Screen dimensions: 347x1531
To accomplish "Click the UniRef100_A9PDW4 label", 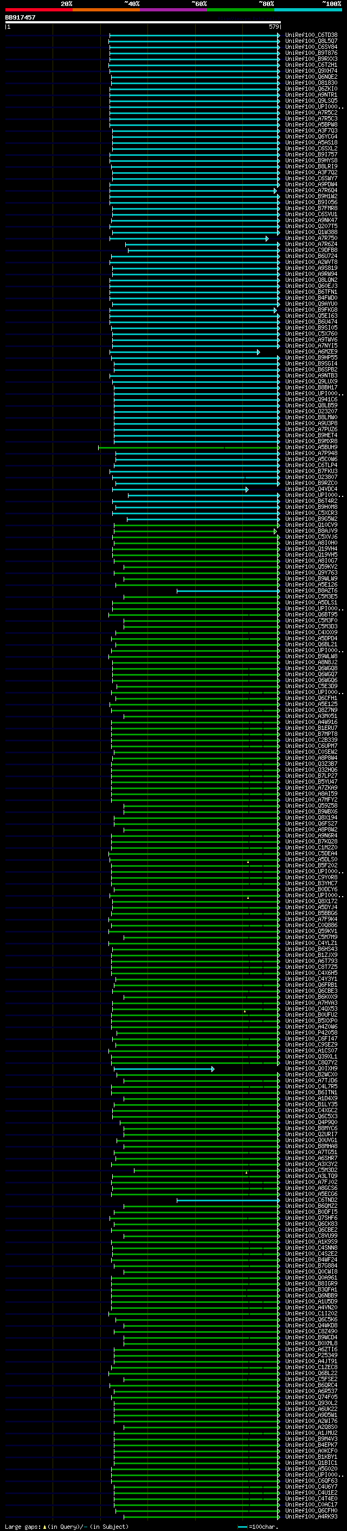I will point(311,184).
